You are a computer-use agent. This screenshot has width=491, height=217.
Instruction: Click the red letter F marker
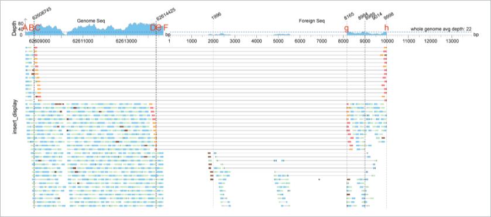(x=166, y=28)
